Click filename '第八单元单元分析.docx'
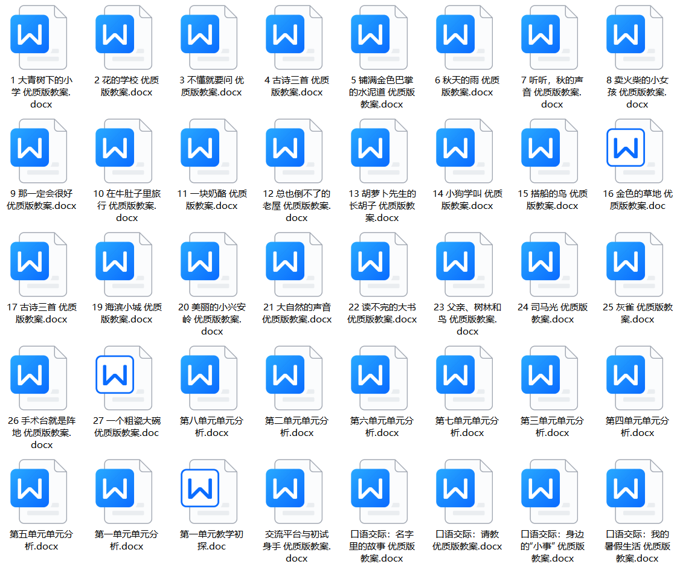Viewport: 680px width, 567px height. pos(211,427)
